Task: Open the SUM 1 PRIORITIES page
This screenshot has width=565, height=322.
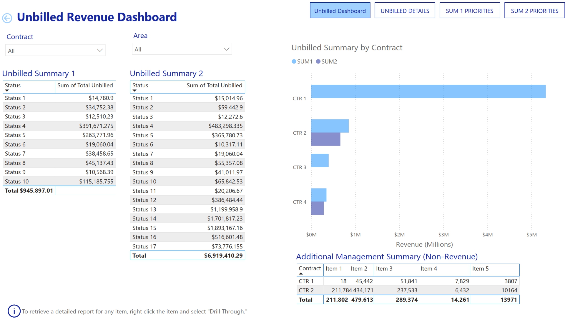Action: (470, 11)
